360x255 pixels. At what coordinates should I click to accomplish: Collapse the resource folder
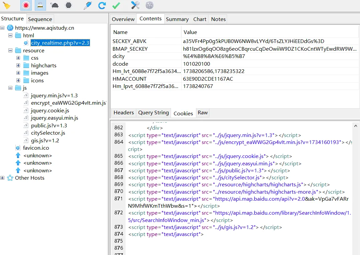(10, 50)
